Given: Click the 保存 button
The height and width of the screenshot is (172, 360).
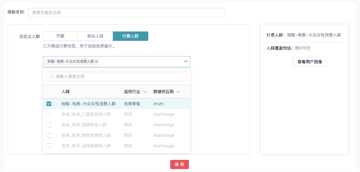Looking at the screenshot, I should (179, 165).
